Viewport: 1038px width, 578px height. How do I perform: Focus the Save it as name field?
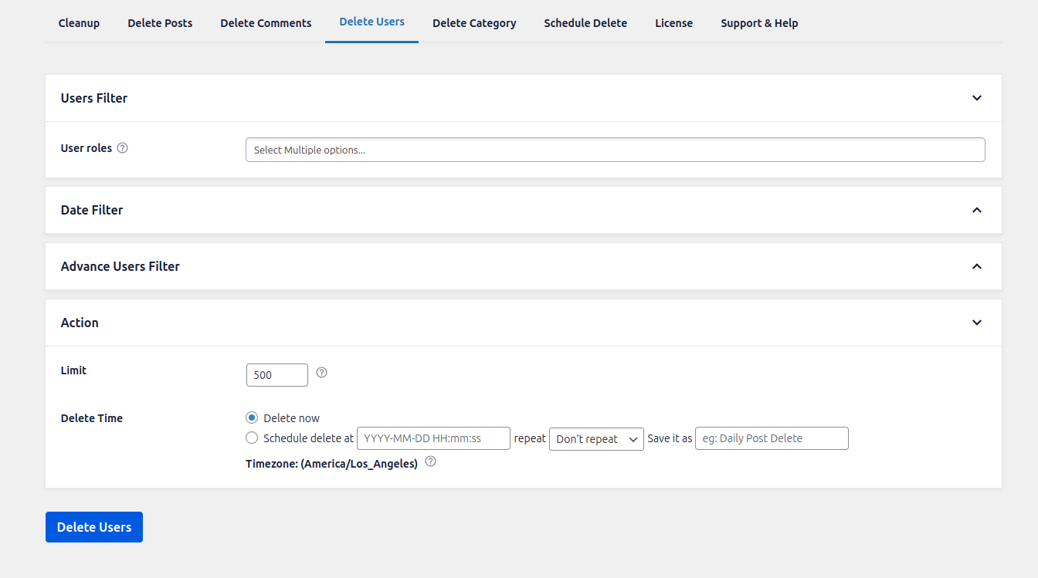[x=771, y=438]
